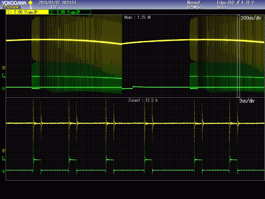Image resolution: width=265 pixels, height=199 pixels.
Task: Click the Auto trigger mode text
Action: click(x=222, y=7)
